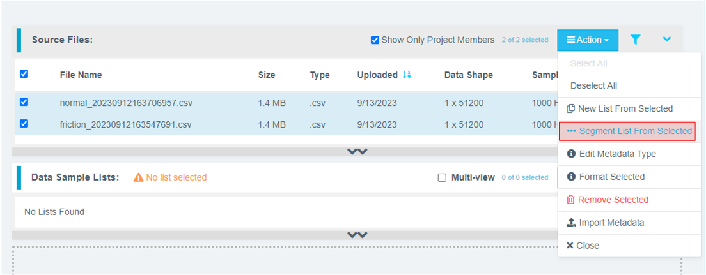Viewport: 706px width, 275px height.
Task: Click double chevron below Source Files table
Action: (357, 151)
